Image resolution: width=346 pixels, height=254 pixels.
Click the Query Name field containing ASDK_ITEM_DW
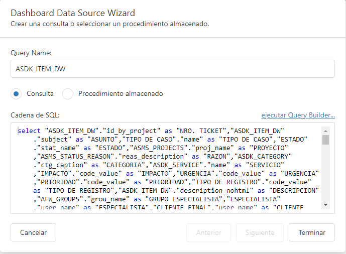click(173, 69)
